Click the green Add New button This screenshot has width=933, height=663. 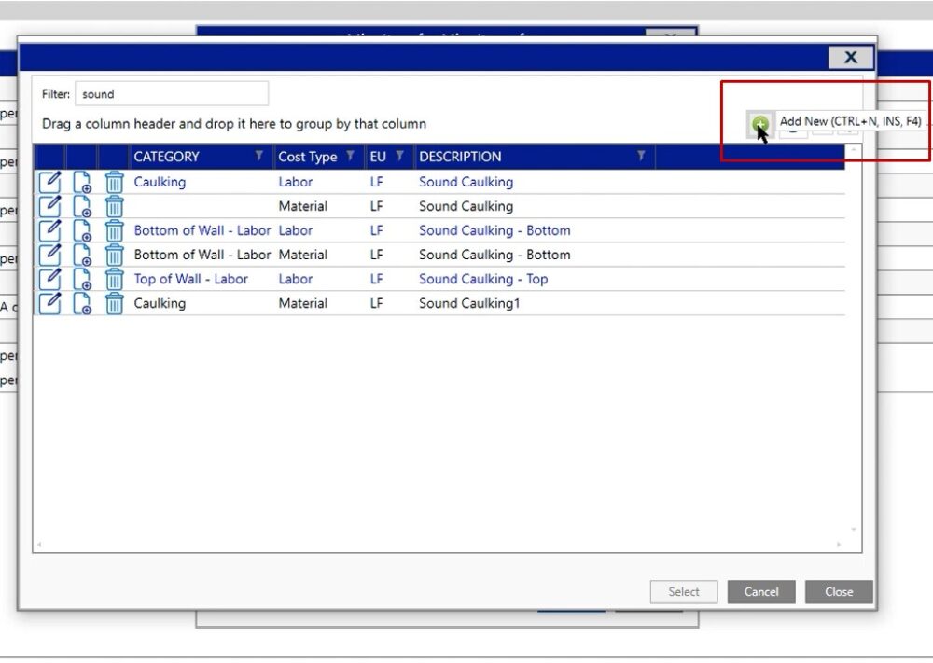(759, 123)
